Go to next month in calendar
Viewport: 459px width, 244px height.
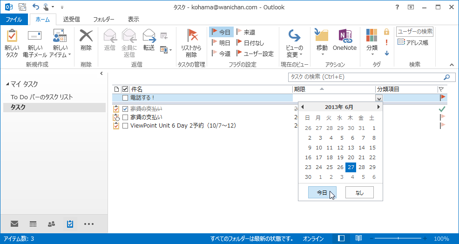click(x=378, y=107)
